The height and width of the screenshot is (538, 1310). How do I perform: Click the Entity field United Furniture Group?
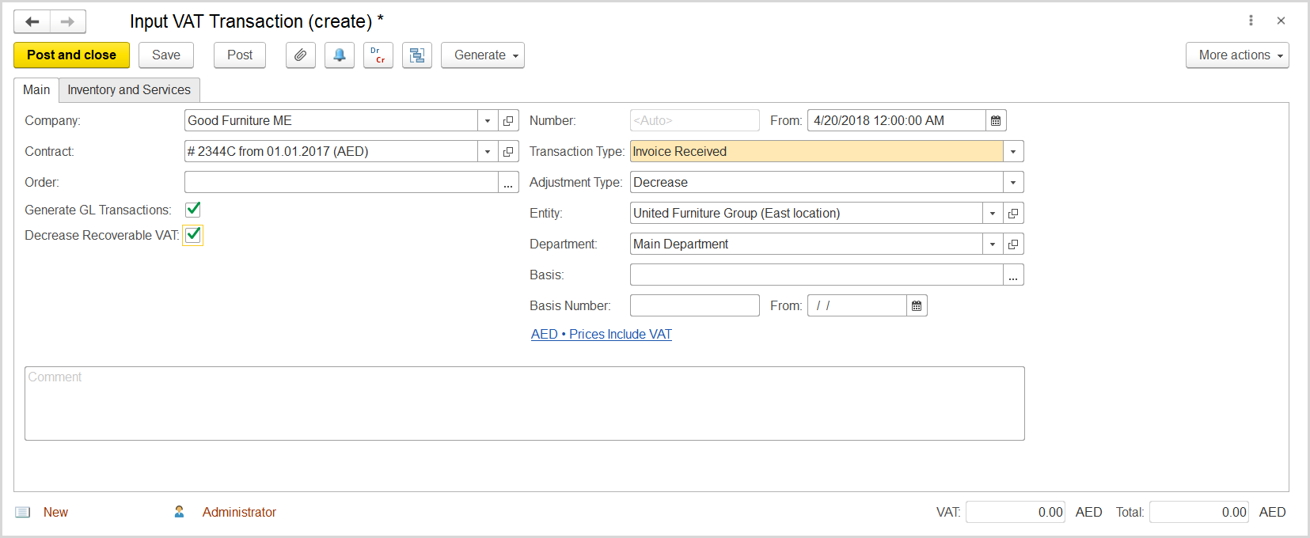[x=806, y=213]
